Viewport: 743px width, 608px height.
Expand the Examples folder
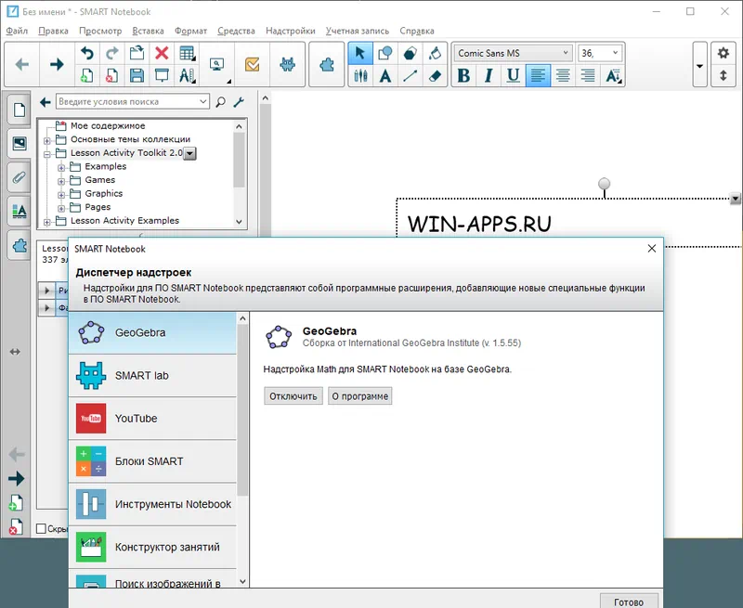61,168
